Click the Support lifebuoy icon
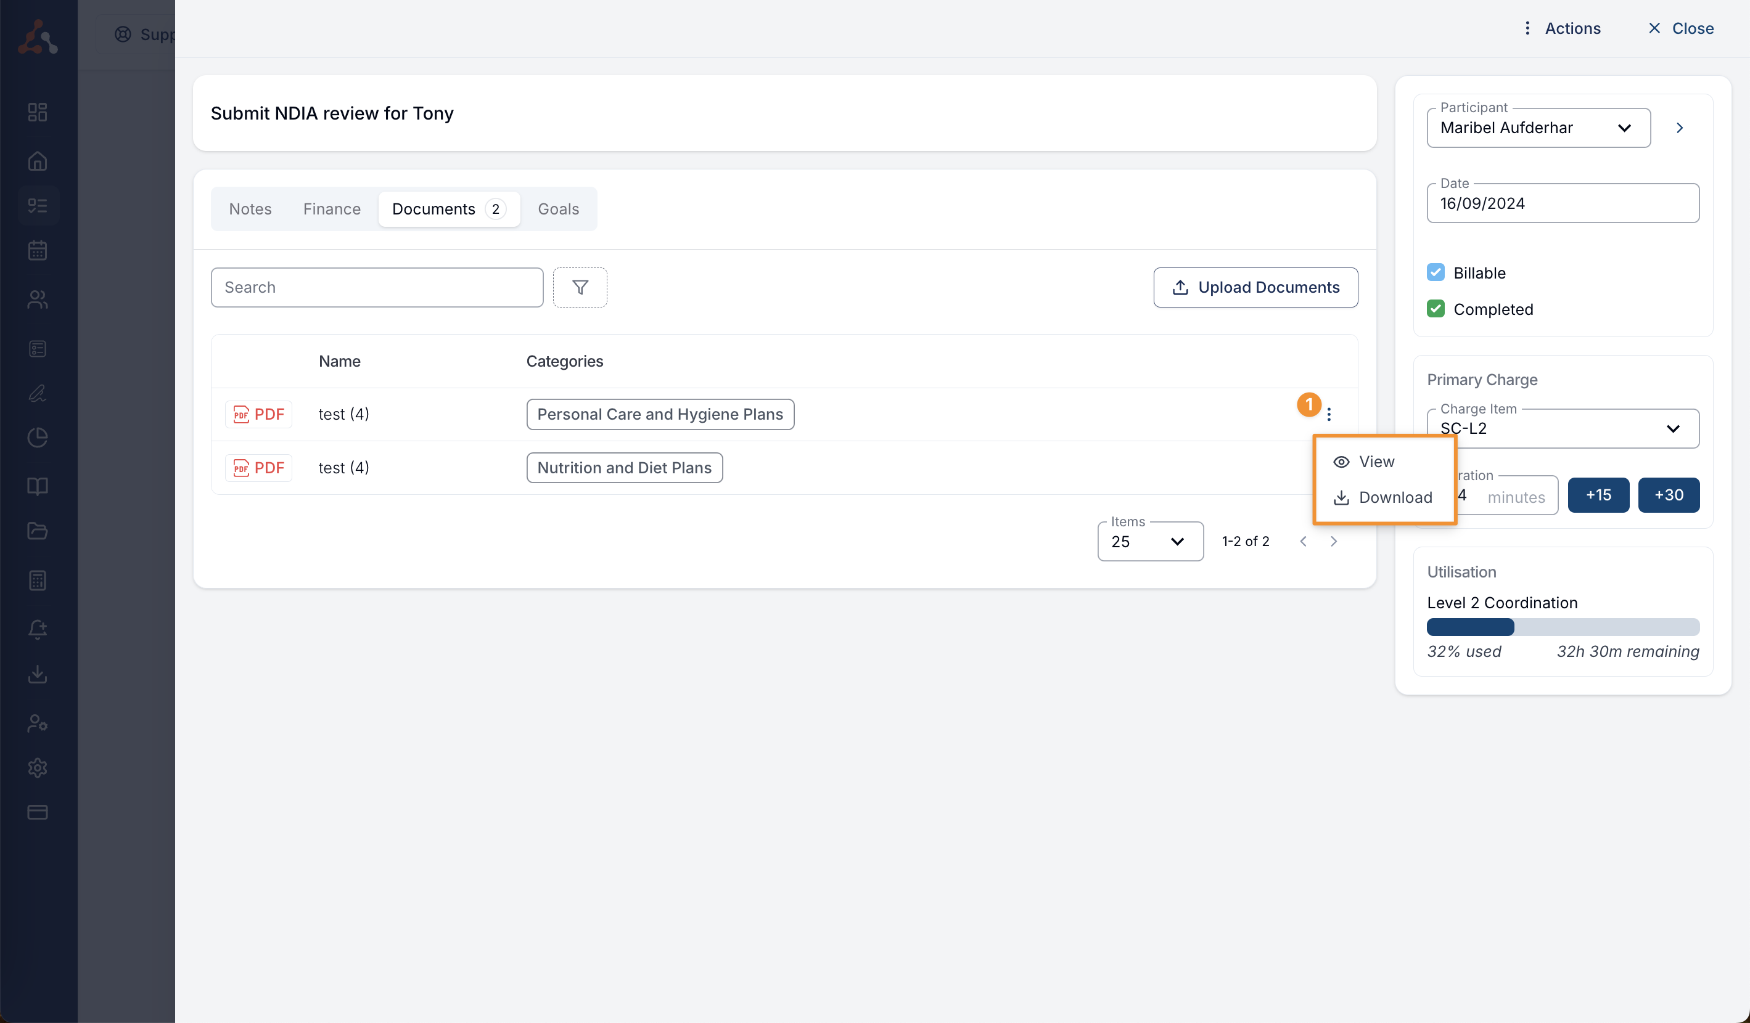Screen dimensions: 1750x1023 [123, 34]
